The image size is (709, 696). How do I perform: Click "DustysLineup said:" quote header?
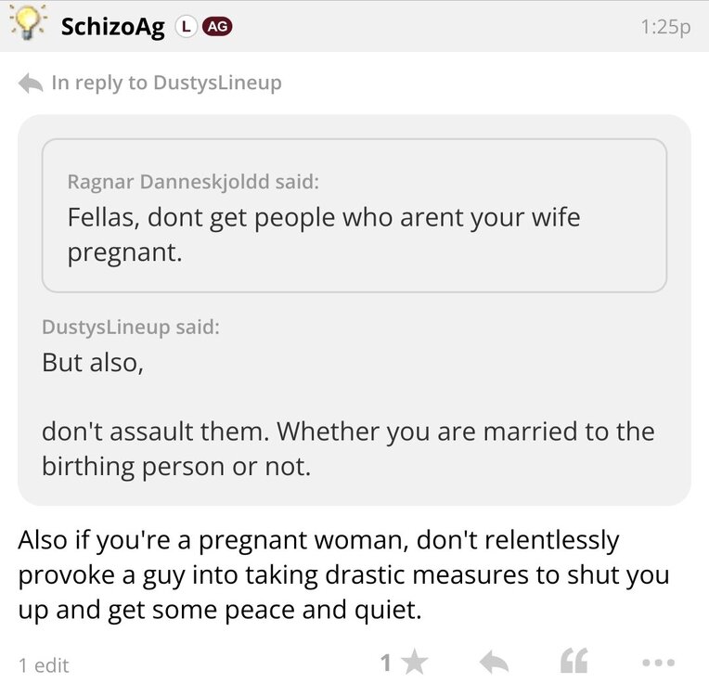(131, 327)
